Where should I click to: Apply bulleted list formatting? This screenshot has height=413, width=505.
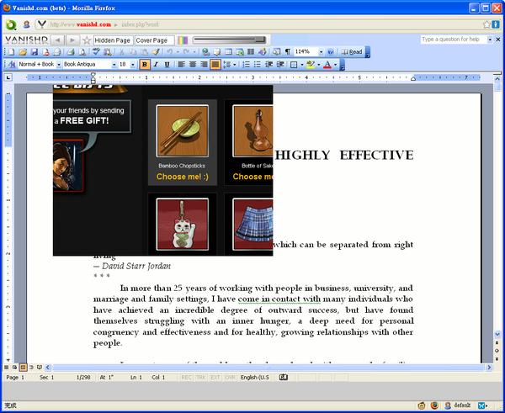point(258,65)
